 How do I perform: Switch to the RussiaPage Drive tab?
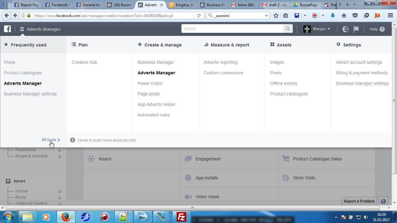(x=305, y=5)
